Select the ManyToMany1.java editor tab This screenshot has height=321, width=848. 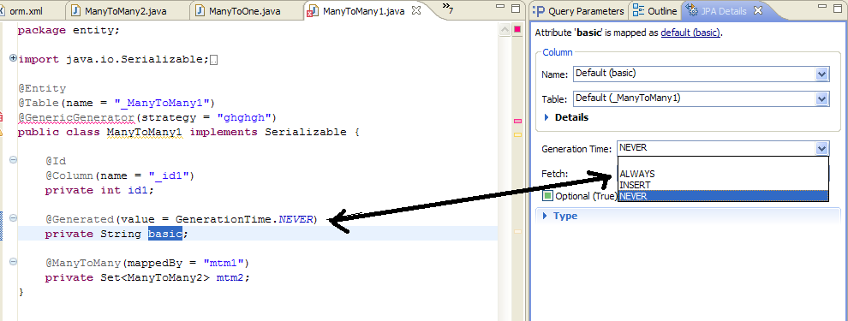363,11
